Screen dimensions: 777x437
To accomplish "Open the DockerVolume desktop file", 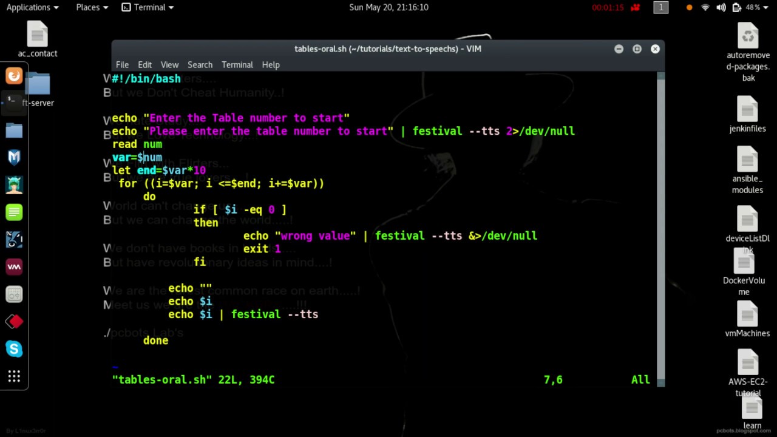I will 744,272.
